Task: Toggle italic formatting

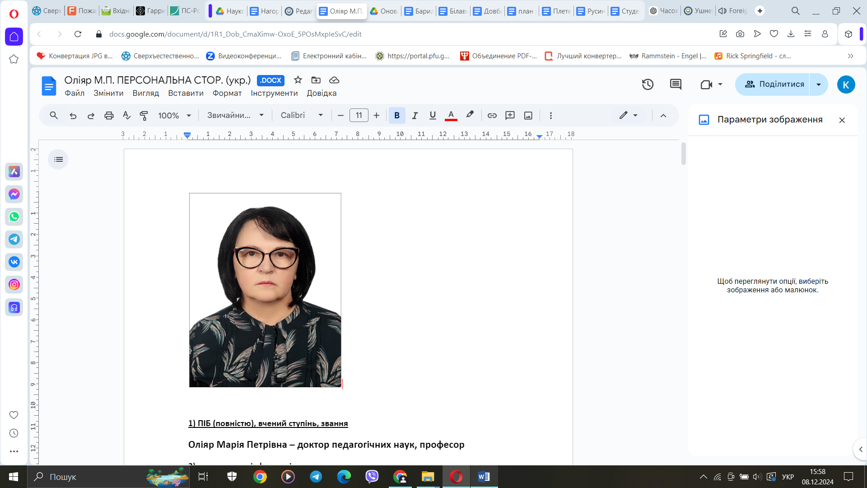Action: 415,116
